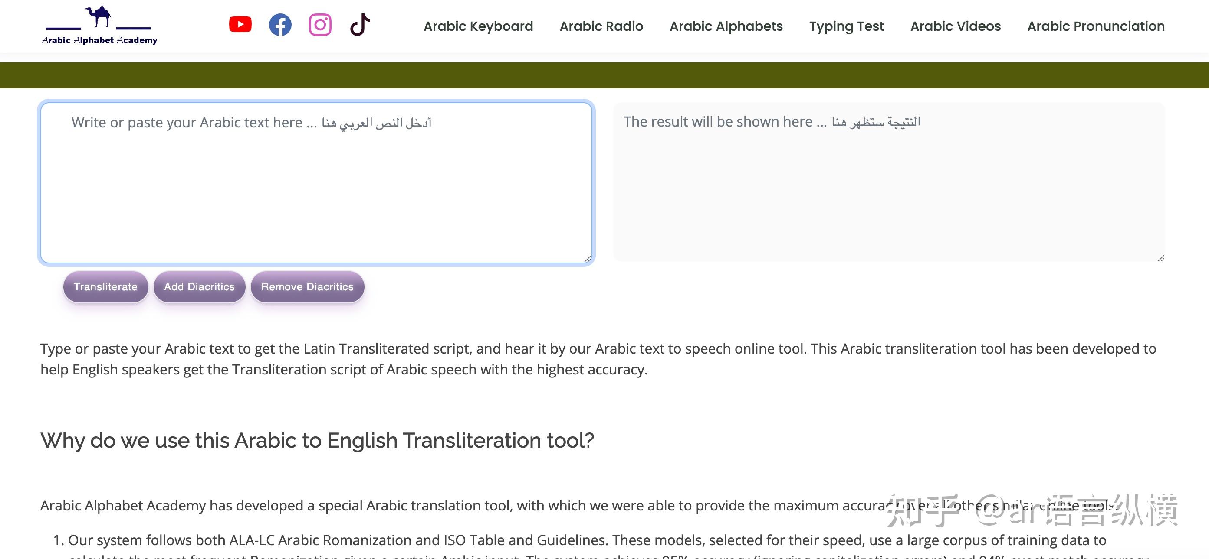The image size is (1209, 559).
Task: Open the YouTube channel icon
Action: 240,24
